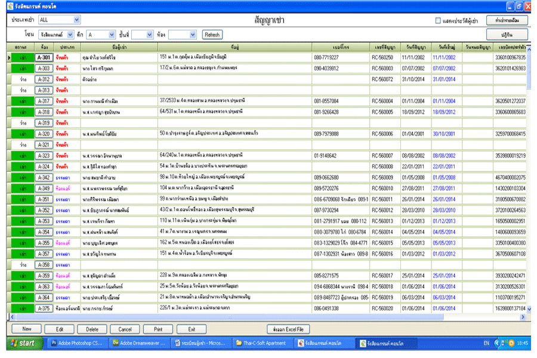The height and width of the screenshot is (358, 537).
Task: Click the EN language indicator in tray
Action: click(x=486, y=343)
